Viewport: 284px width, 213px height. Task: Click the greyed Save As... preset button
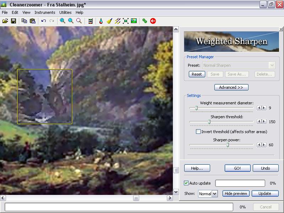coord(237,74)
